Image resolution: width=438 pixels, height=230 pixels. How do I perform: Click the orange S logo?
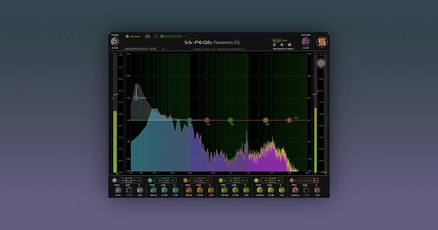pos(322,42)
